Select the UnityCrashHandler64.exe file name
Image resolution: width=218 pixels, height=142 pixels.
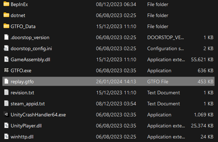[38, 115]
